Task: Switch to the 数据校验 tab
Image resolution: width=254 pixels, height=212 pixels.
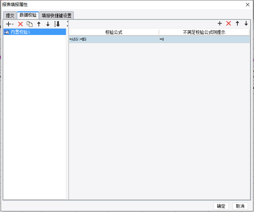Action: pyautogui.click(x=28, y=15)
